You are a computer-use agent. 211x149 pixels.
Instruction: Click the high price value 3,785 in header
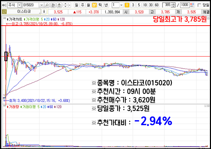166,12
